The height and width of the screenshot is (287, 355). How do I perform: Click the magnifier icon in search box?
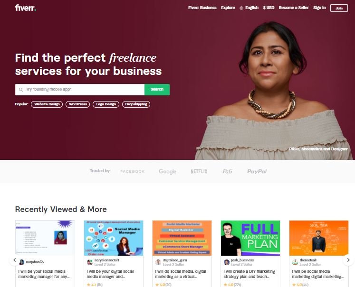21,90
